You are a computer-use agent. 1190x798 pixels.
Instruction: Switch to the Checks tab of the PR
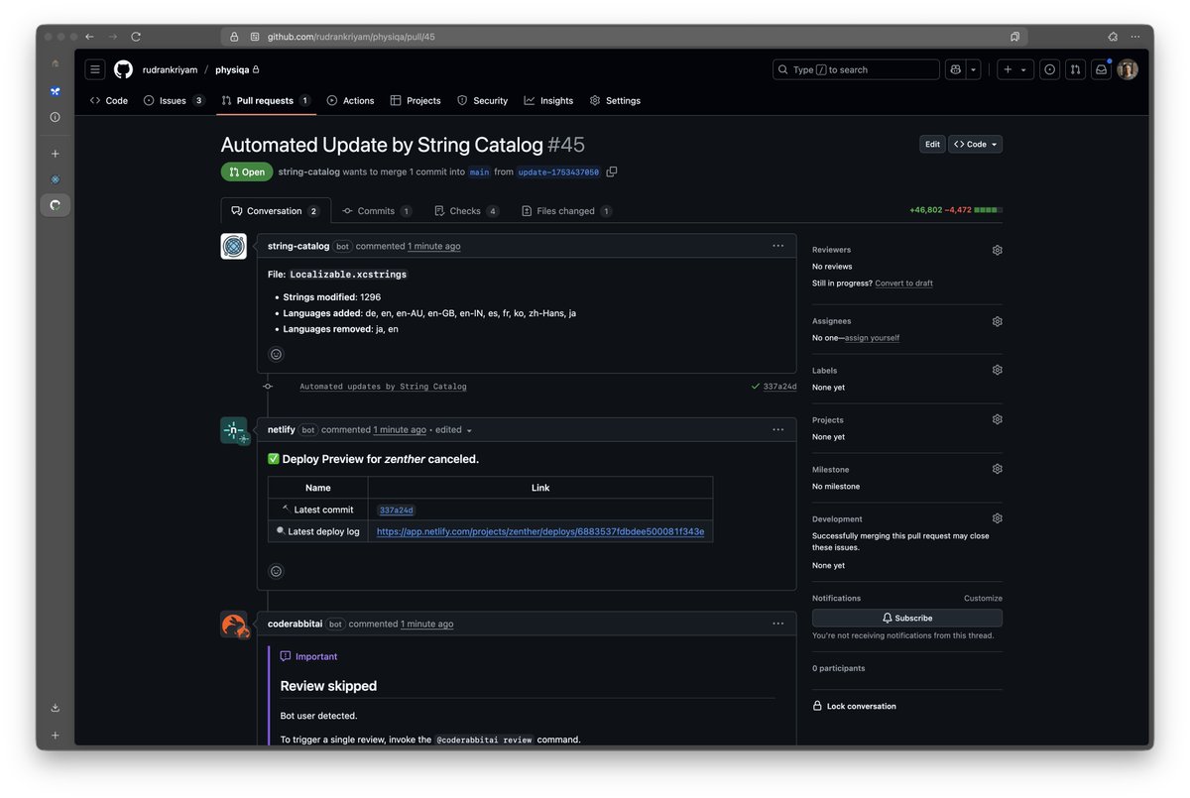(x=467, y=211)
